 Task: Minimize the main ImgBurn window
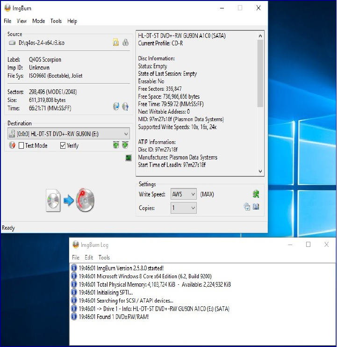tap(222, 8)
